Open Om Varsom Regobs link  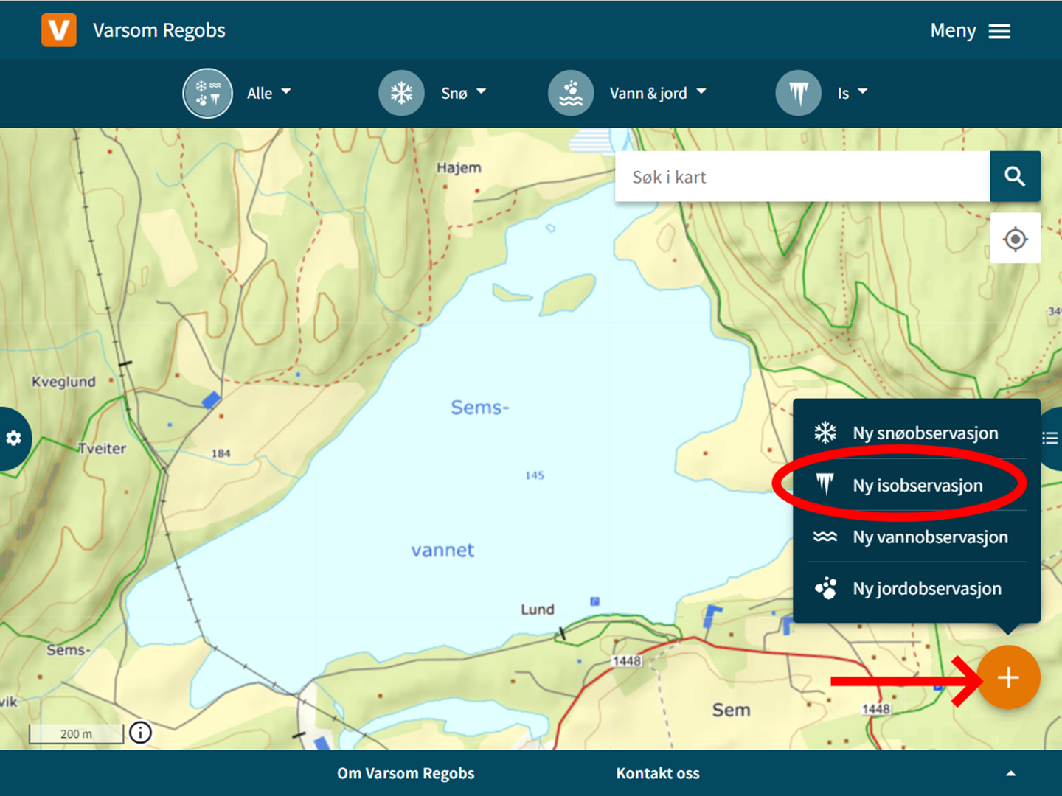[x=406, y=773]
